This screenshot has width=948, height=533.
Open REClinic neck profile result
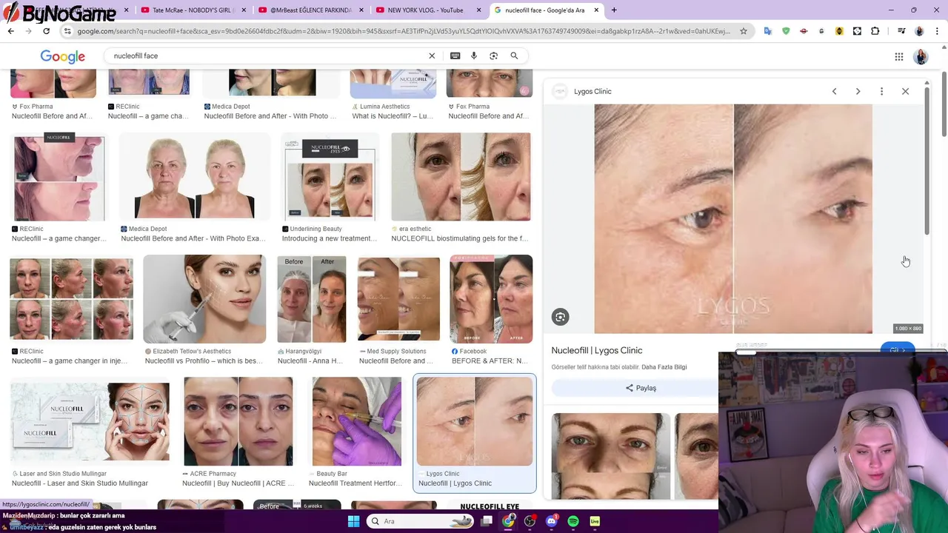click(59, 177)
